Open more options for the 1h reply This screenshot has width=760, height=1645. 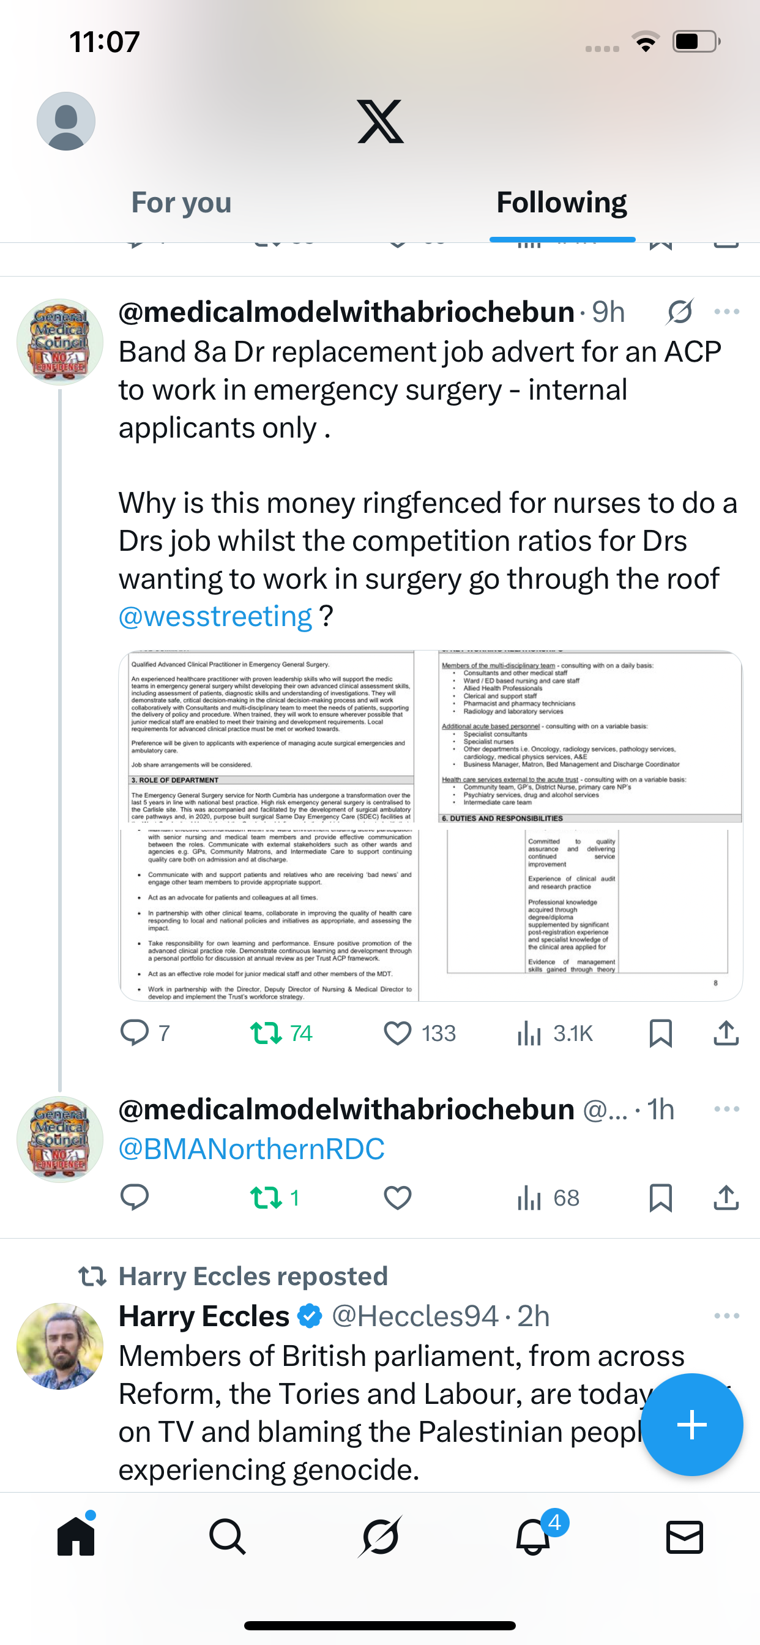(727, 1110)
